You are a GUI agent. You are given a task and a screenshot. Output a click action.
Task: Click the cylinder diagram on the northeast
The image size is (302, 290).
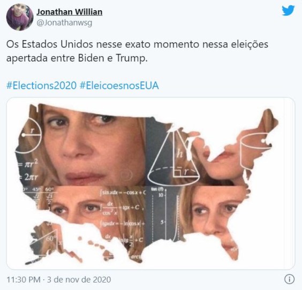(x=254, y=151)
